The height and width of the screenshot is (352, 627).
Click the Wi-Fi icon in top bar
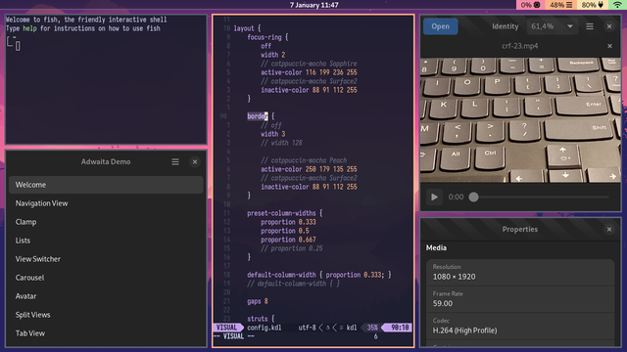tap(617, 5)
